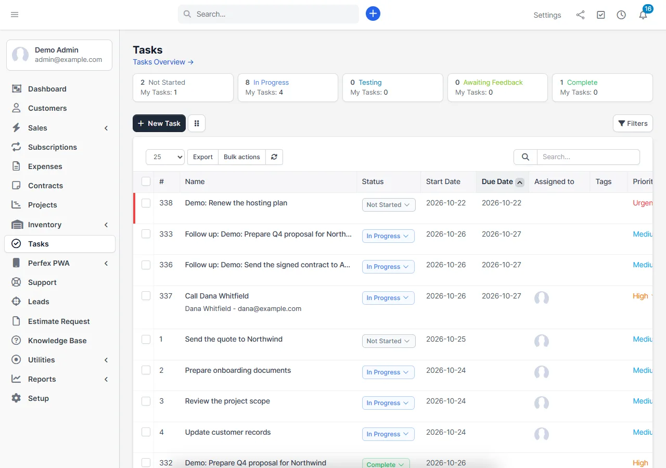
Task: Click the Setup gear icon
Action: 17,398
